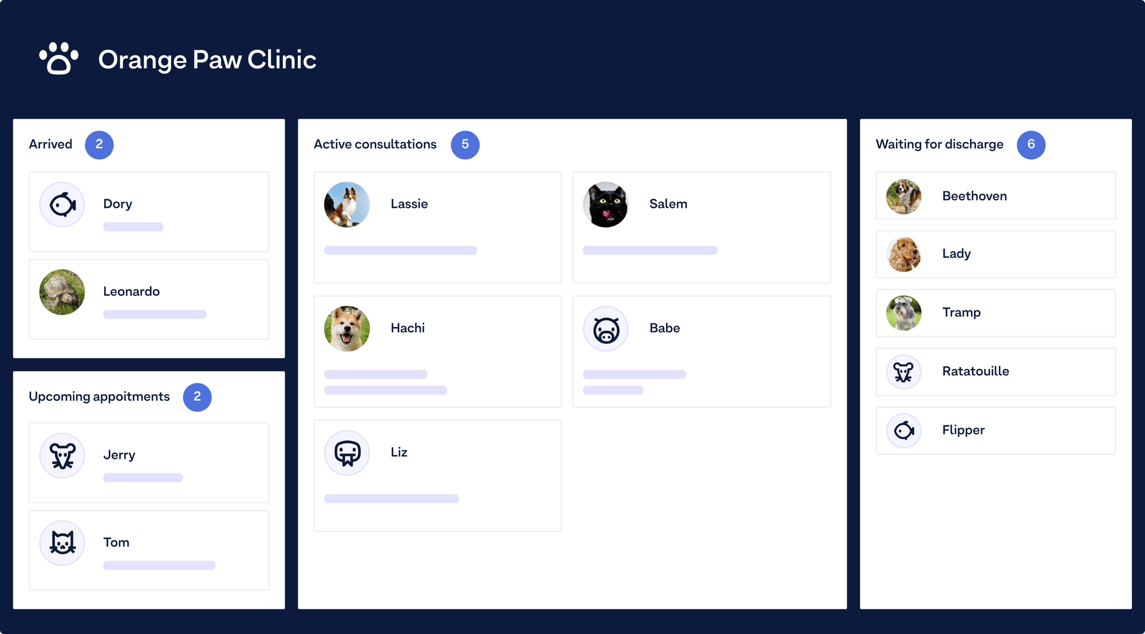Click Salem's black cat profile photo

[x=608, y=204]
